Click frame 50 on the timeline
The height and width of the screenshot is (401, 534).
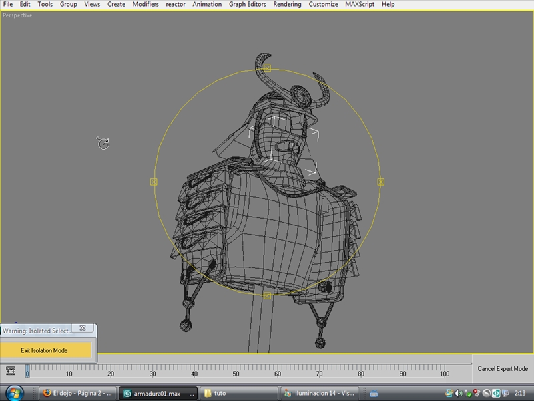236,374
